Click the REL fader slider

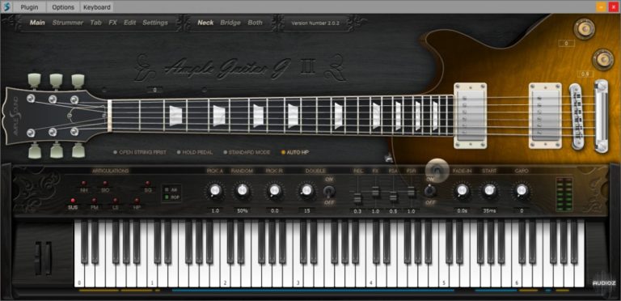357,197
